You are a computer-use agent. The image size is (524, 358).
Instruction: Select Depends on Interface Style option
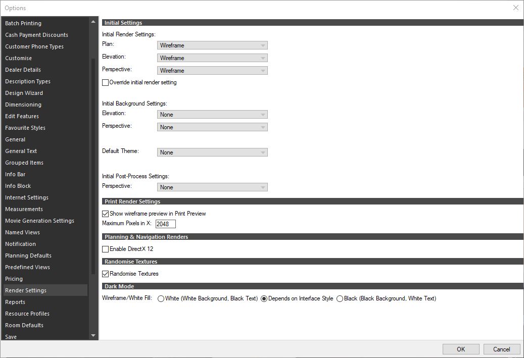click(x=264, y=298)
